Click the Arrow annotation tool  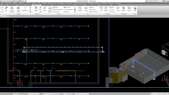coord(112,9)
